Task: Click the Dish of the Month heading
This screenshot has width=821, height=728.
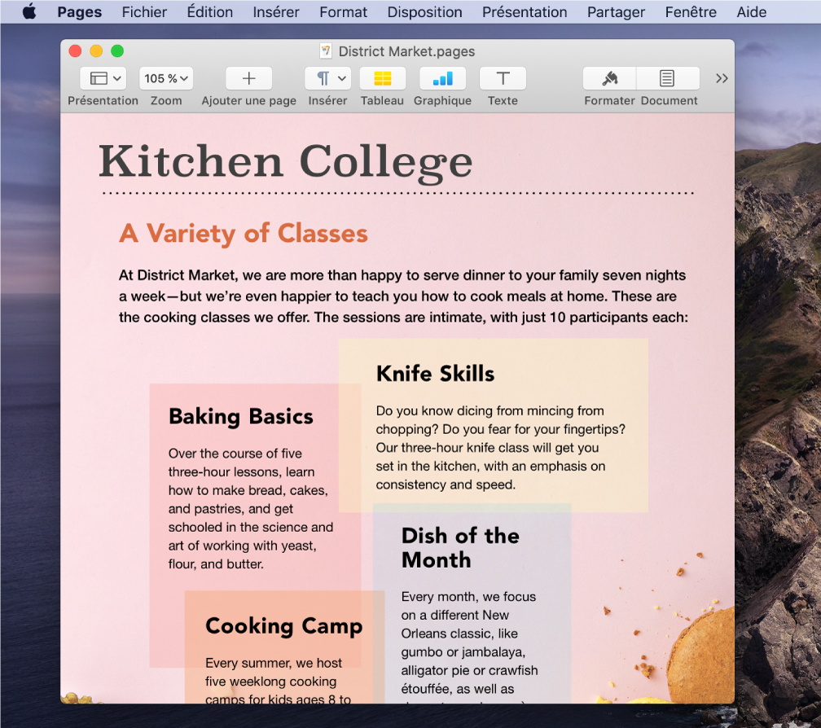Action: 460,547
